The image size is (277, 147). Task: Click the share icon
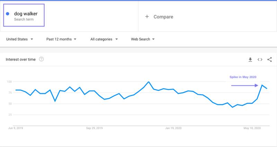point(270,60)
